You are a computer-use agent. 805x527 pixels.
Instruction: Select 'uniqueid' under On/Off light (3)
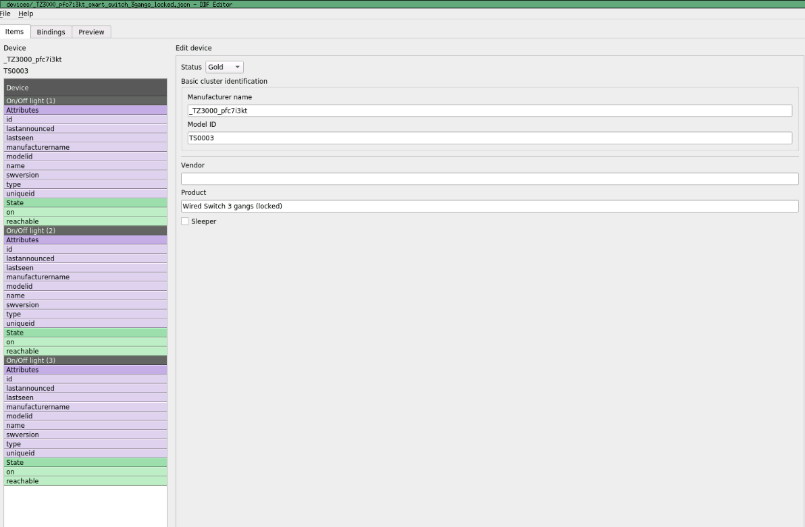tap(85, 453)
